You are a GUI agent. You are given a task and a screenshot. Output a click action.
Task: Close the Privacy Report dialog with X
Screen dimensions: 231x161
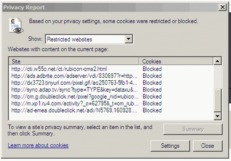click(223, 7)
